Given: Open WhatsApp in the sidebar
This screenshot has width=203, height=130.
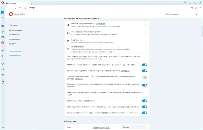Looking at the screenshot, I should 3,32.
